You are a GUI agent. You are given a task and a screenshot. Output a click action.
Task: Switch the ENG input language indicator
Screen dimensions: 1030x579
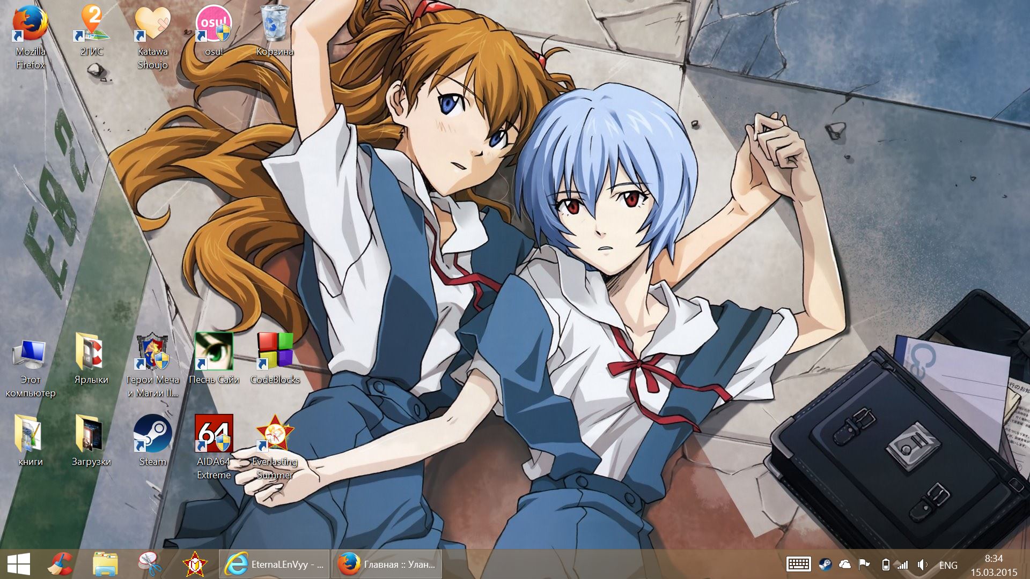(x=948, y=565)
